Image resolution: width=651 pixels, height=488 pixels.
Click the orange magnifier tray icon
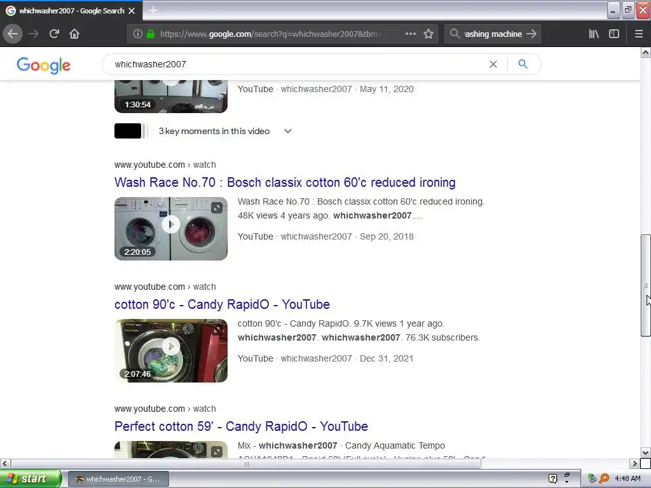[x=604, y=478]
